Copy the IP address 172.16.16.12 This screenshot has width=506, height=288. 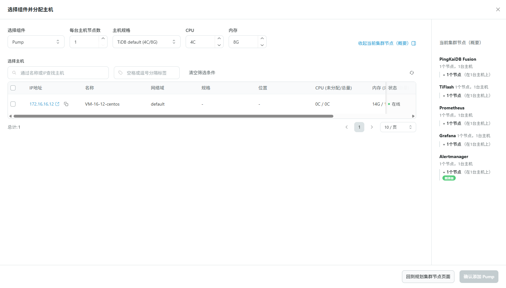(x=66, y=104)
